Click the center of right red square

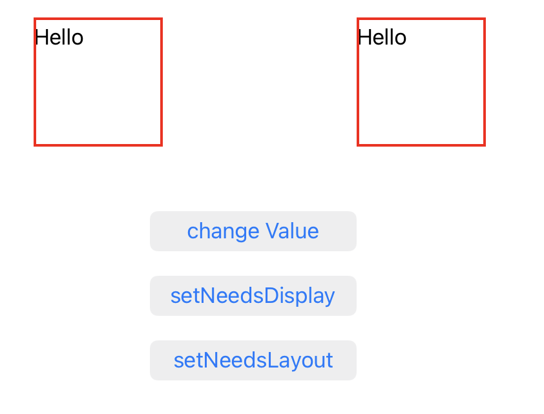click(421, 82)
